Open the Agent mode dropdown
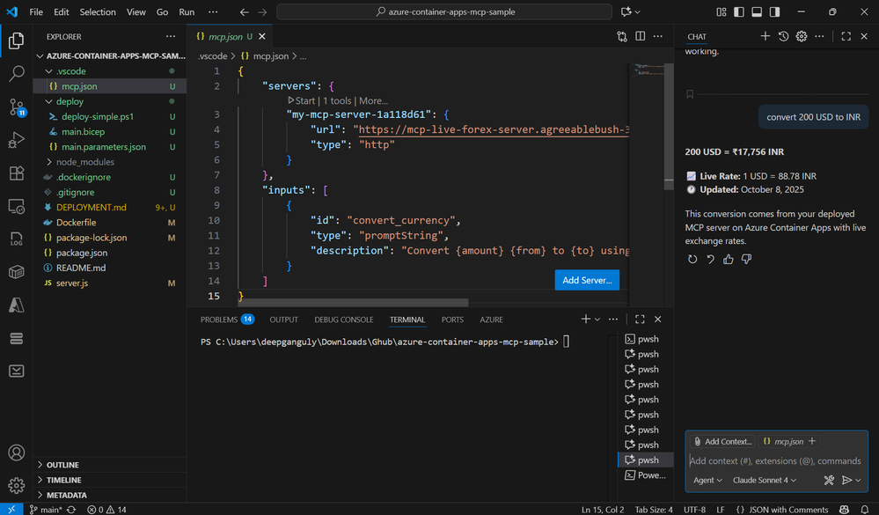 coord(707,480)
